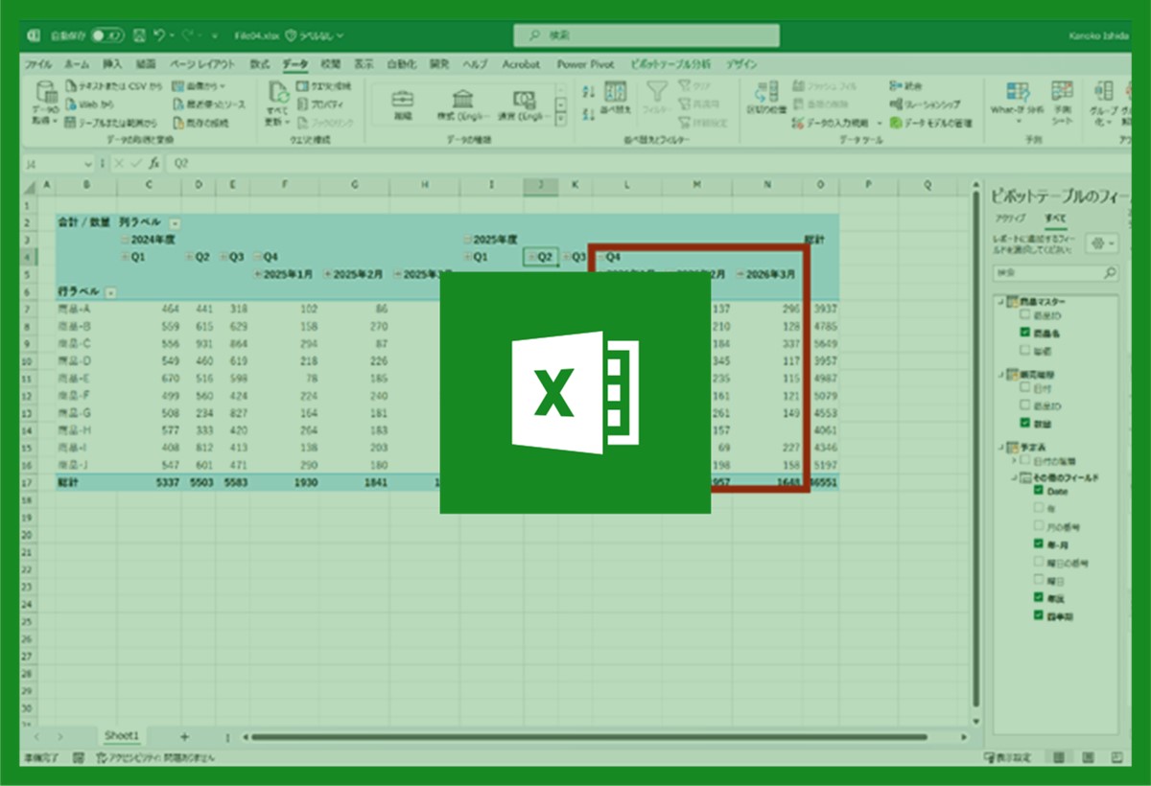
Task: Click the Refresh All (すべて更新) icon
Action: tap(278, 100)
